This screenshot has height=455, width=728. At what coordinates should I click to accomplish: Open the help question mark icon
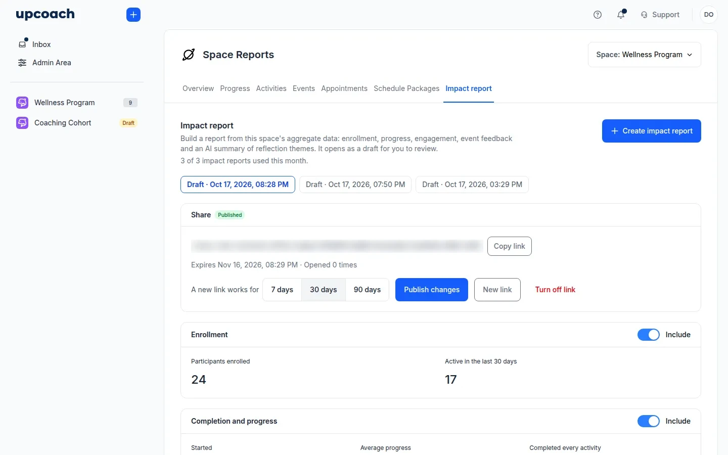[x=598, y=15]
